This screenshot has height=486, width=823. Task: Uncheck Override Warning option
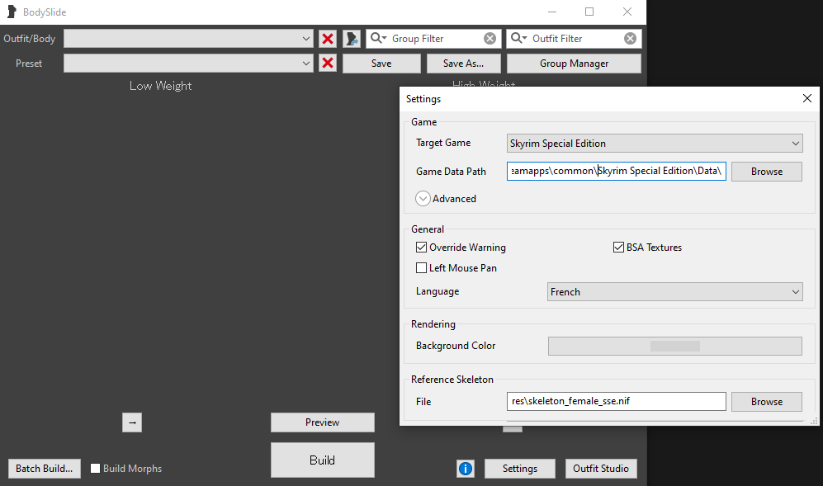point(422,248)
